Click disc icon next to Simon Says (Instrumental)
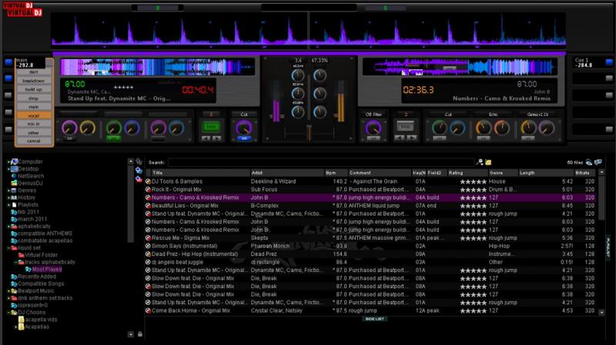 148,246
